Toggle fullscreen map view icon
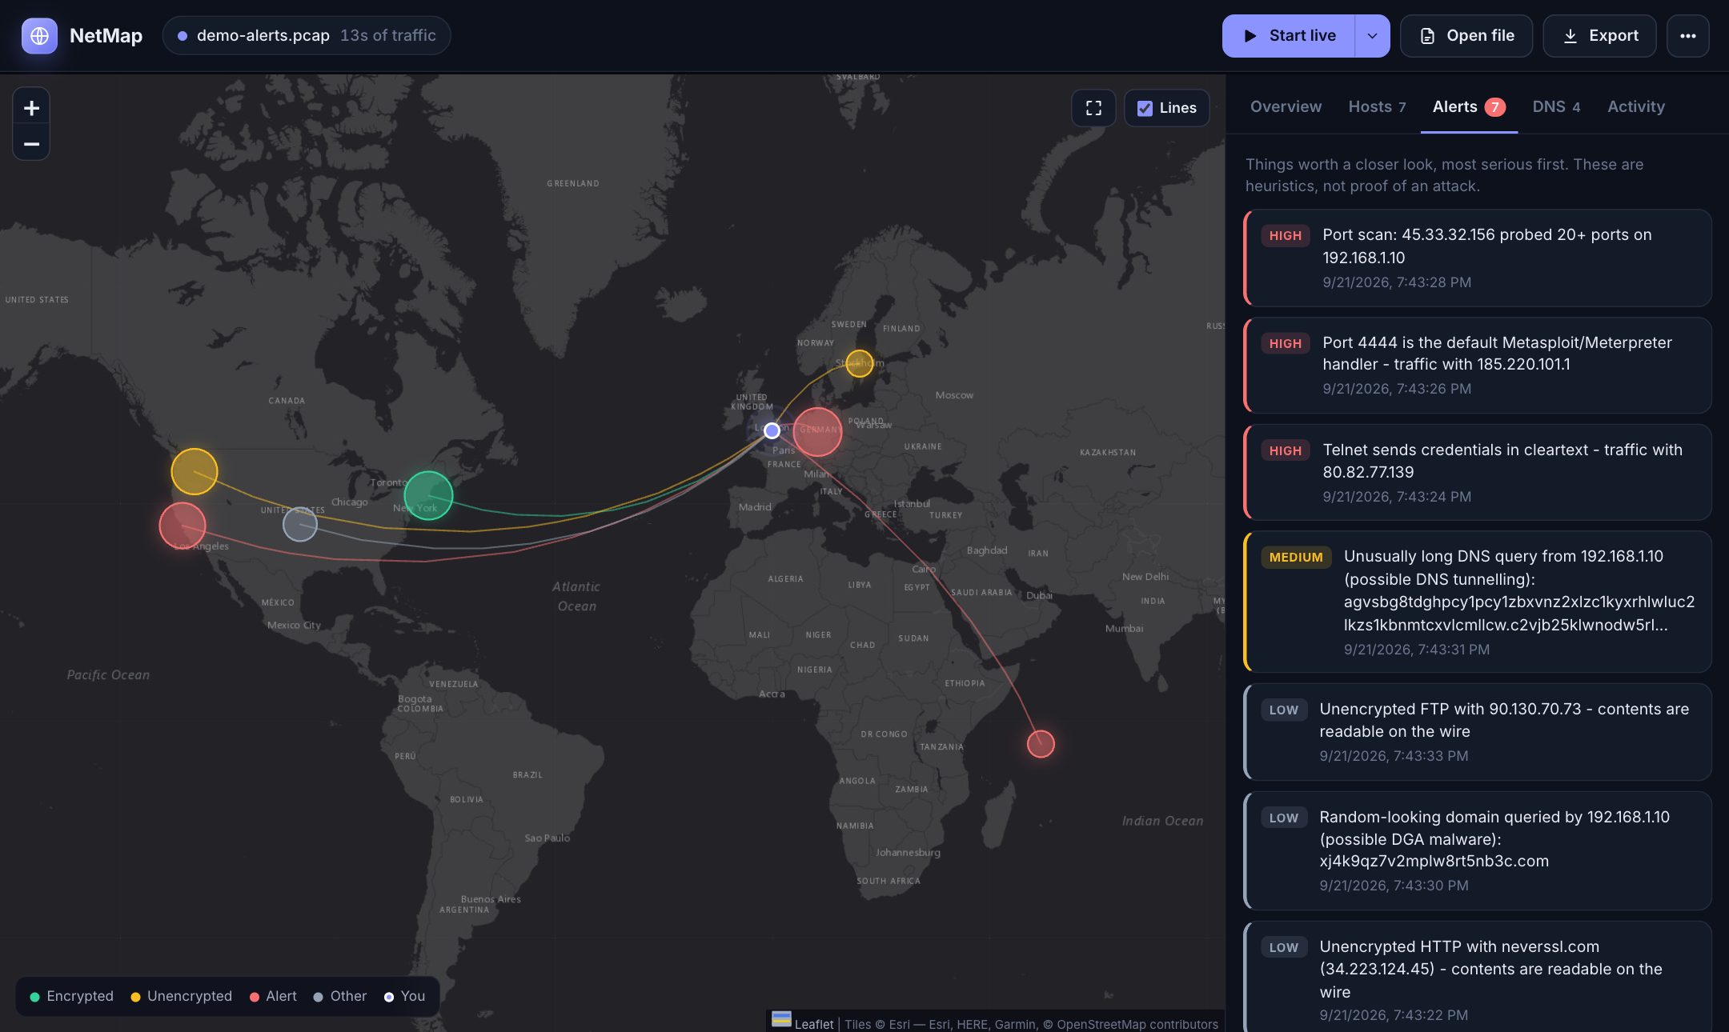The height and width of the screenshot is (1032, 1729). click(x=1093, y=108)
